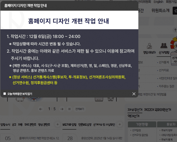Close the 홈페이지 디자인 개편 notice popup
Image resolution: width=177 pixels, height=142 pixels.
click(x=134, y=94)
